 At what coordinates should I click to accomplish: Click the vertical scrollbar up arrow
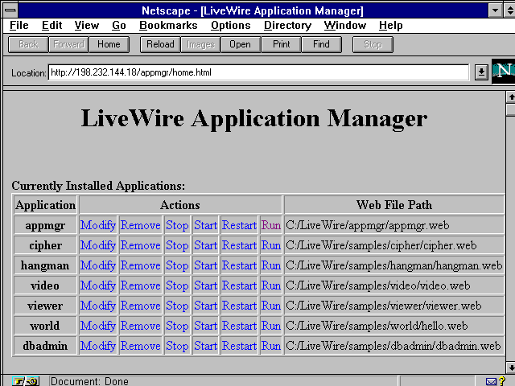510,96
